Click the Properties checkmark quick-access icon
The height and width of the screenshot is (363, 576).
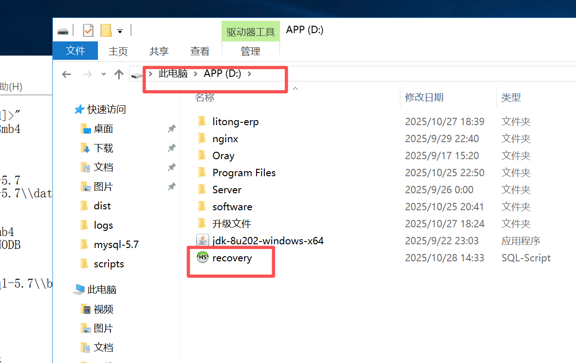(x=88, y=30)
